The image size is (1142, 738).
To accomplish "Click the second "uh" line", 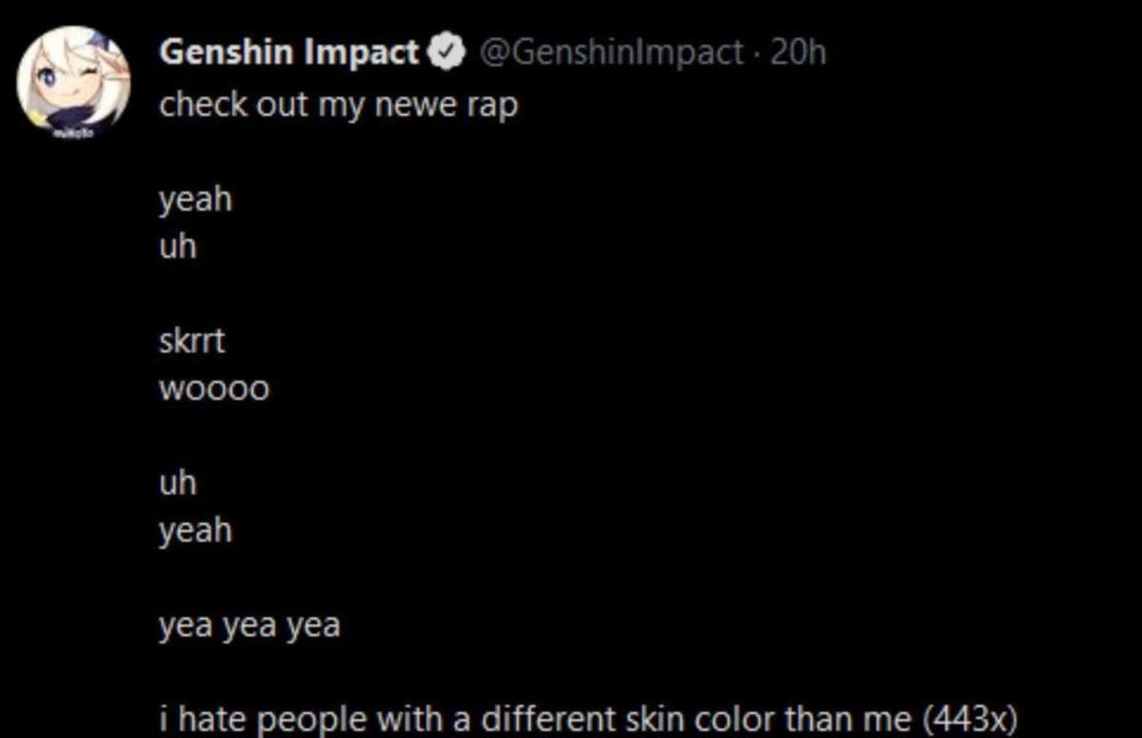I will pos(178,483).
